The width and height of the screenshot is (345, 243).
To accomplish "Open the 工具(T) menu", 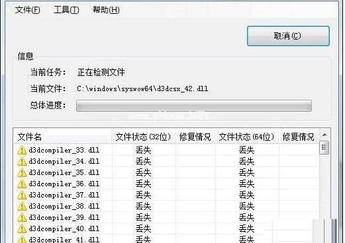I will coord(66,10).
